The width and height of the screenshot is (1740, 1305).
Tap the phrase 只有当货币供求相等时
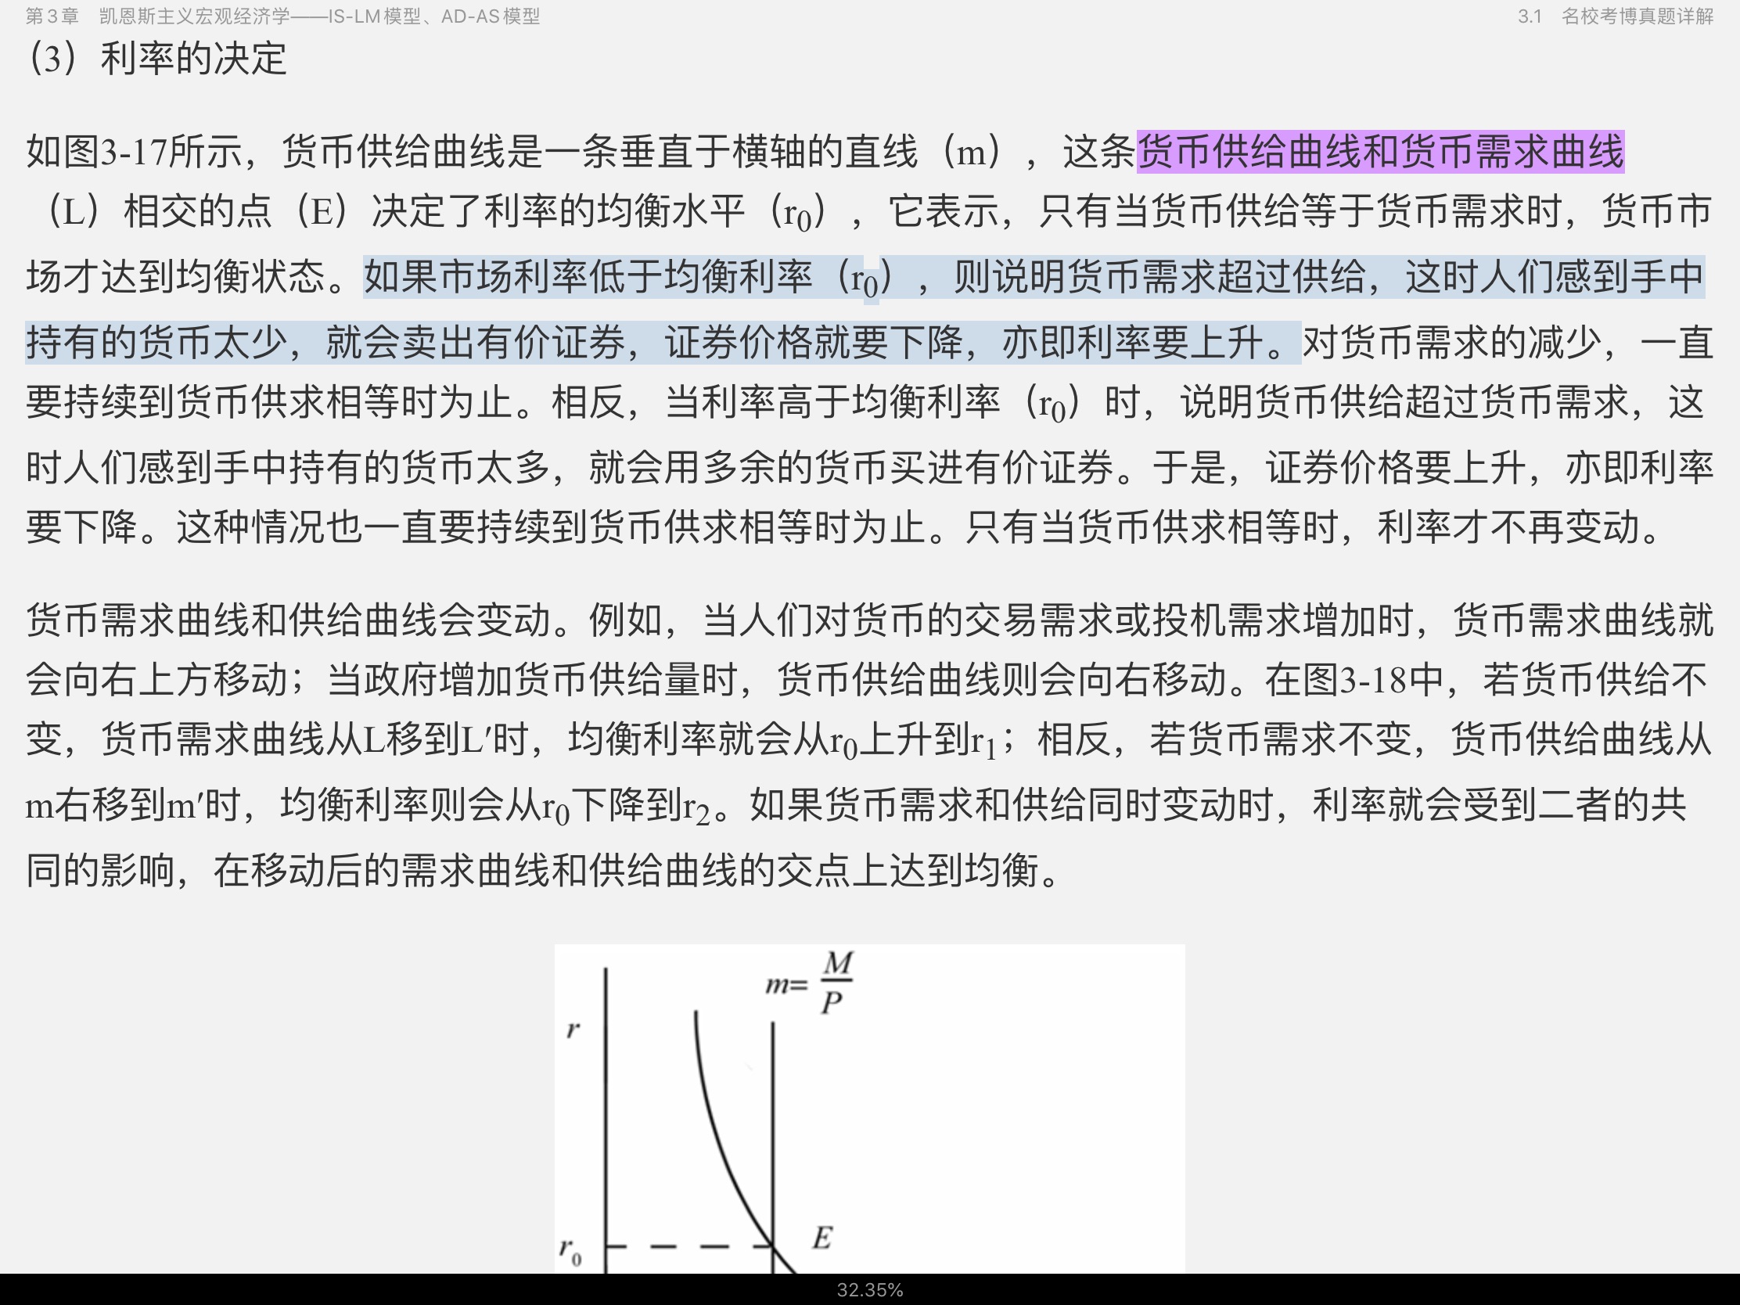click(1152, 527)
